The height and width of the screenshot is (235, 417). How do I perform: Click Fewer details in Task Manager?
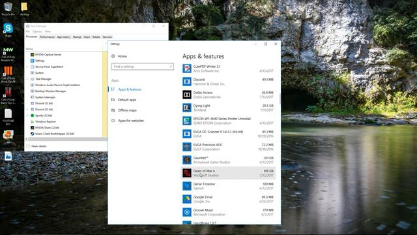(36, 146)
